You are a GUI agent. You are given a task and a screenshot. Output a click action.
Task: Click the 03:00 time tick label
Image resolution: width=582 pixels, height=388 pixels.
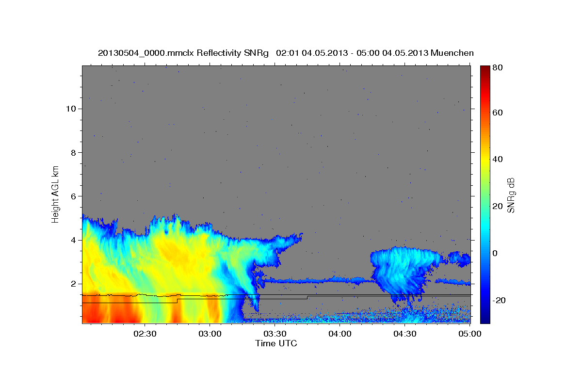210,334
